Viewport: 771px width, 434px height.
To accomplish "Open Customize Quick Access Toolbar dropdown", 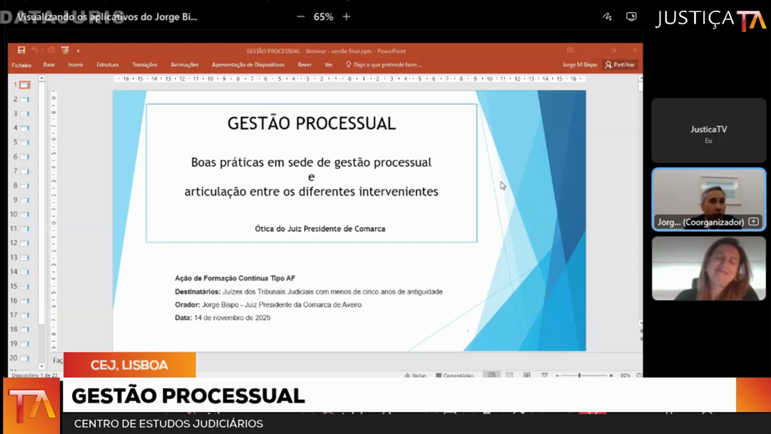I will click(79, 51).
